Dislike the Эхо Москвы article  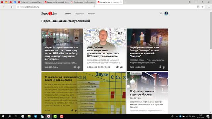pyautogui.click(x=79, y=67)
